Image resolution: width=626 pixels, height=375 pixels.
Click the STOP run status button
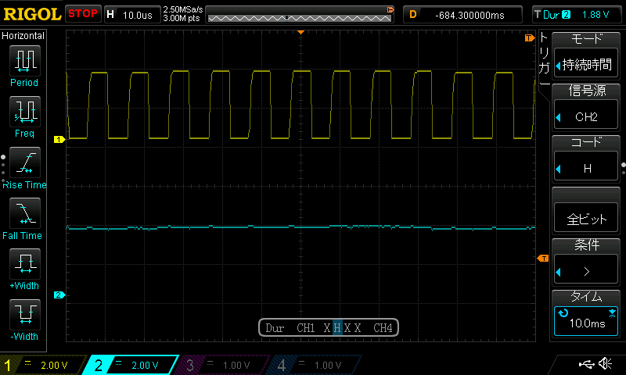tap(83, 14)
